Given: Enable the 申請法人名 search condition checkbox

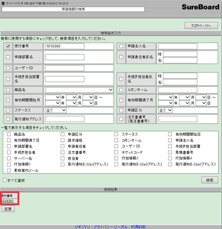Looking at the screenshot, I should pos(121,46).
